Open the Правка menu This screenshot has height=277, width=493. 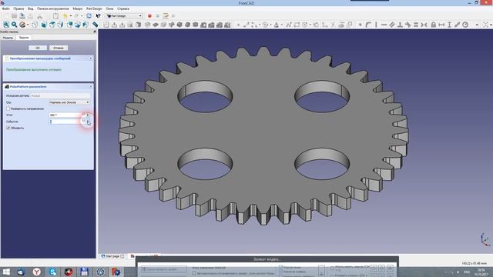(18, 8)
